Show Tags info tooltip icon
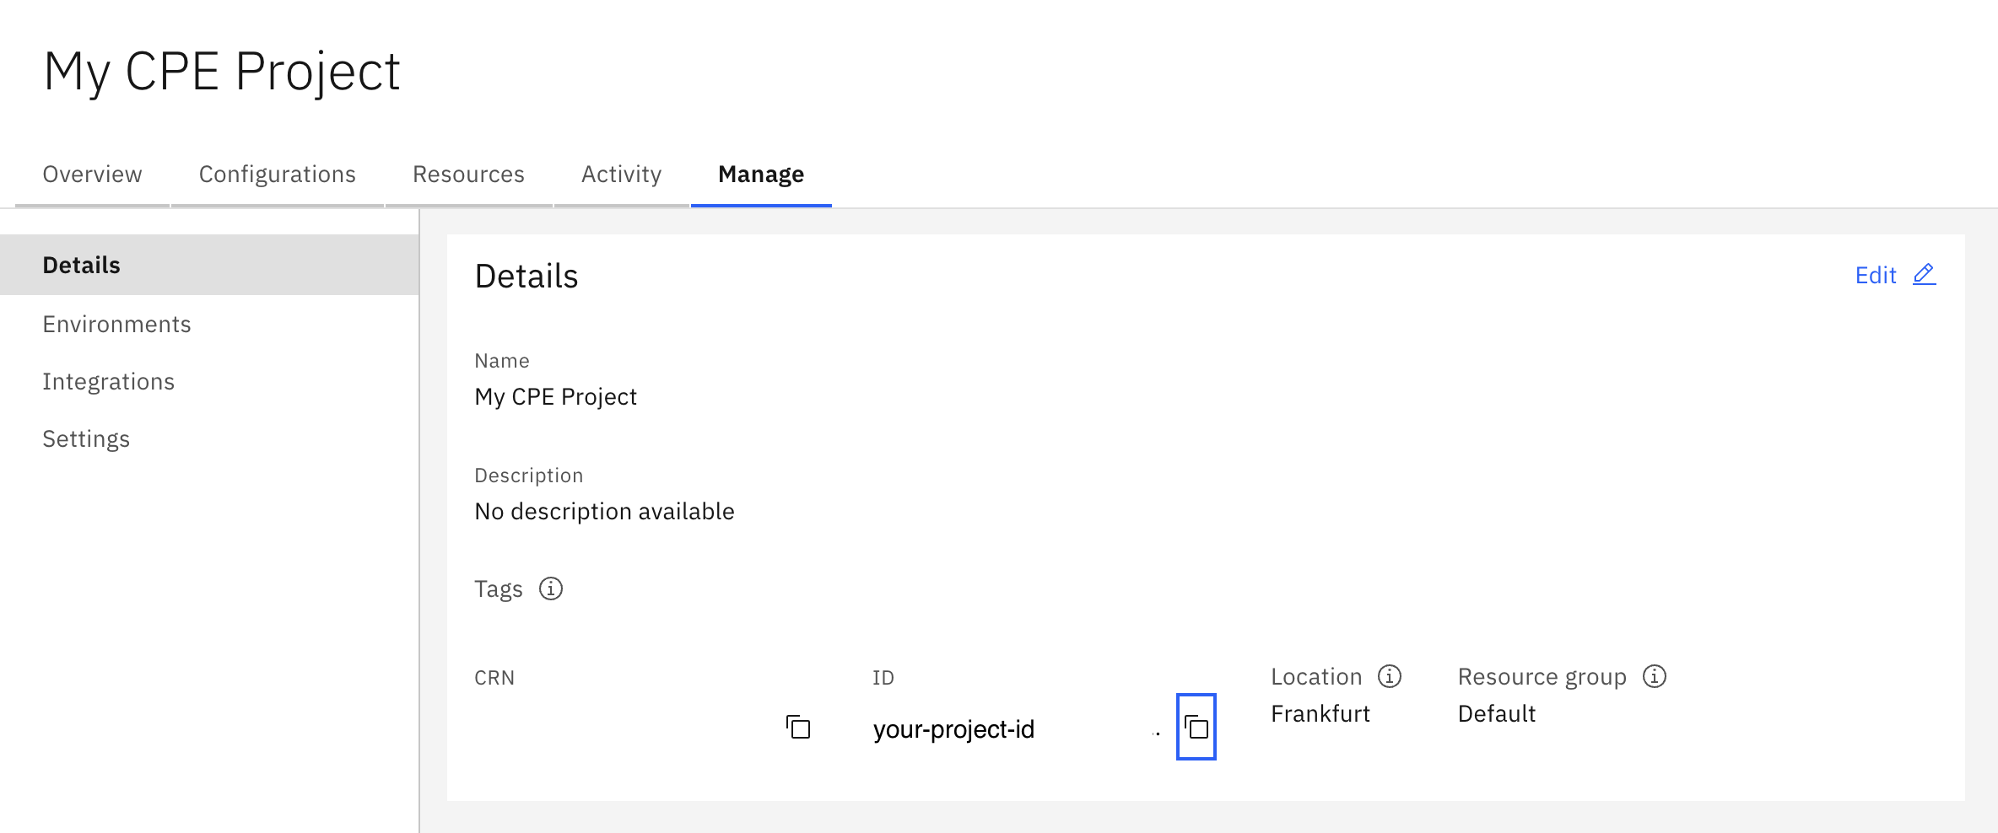 click(x=551, y=588)
